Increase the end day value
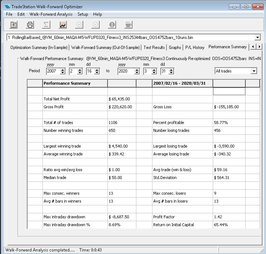 [171, 69]
